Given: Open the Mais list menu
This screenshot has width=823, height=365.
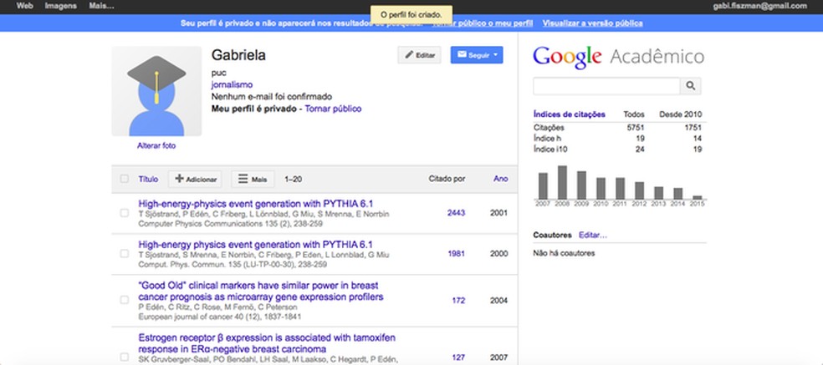Looking at the screenshot, I should (x=253, y=179).
